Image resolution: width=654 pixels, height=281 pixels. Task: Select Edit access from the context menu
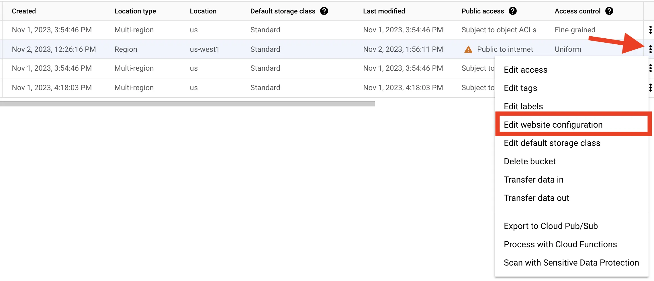tap(525, 70)
